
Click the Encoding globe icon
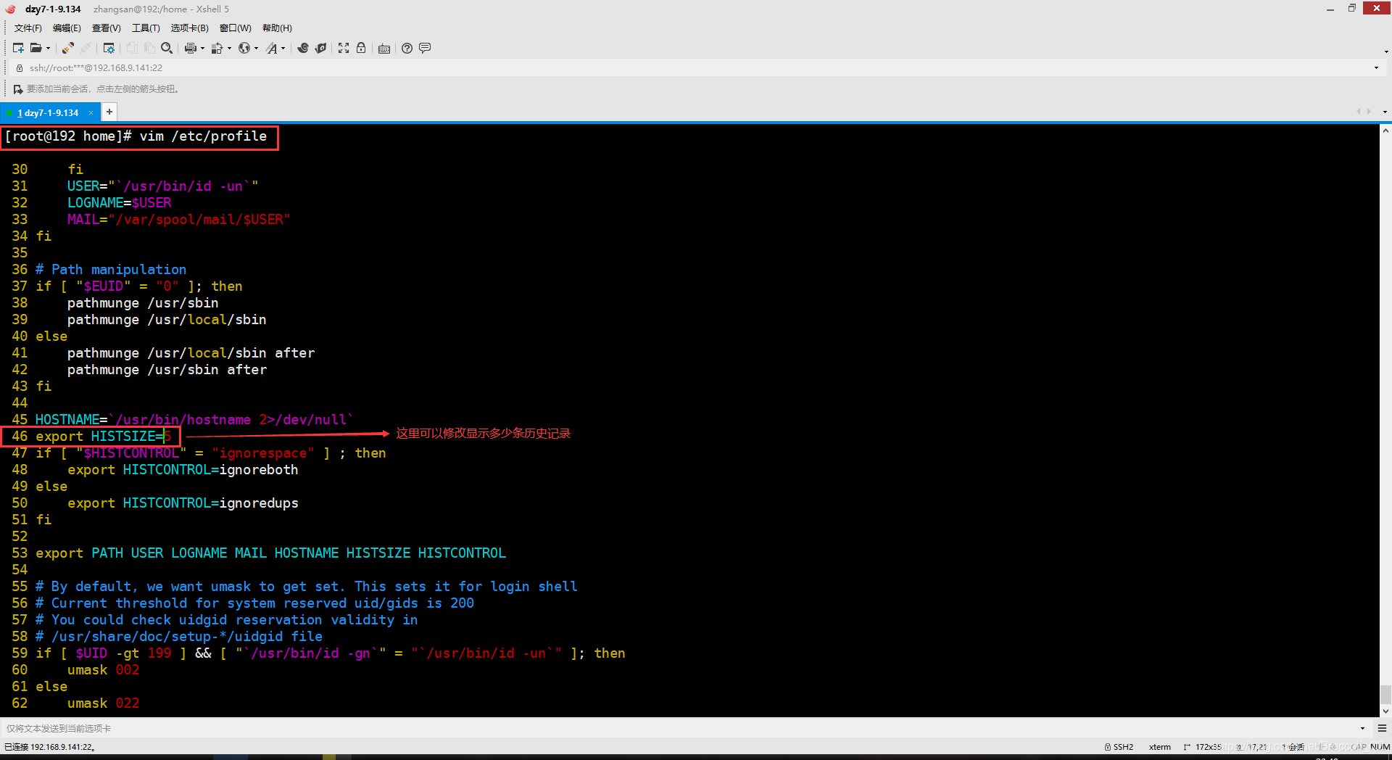tap(244, 48)
